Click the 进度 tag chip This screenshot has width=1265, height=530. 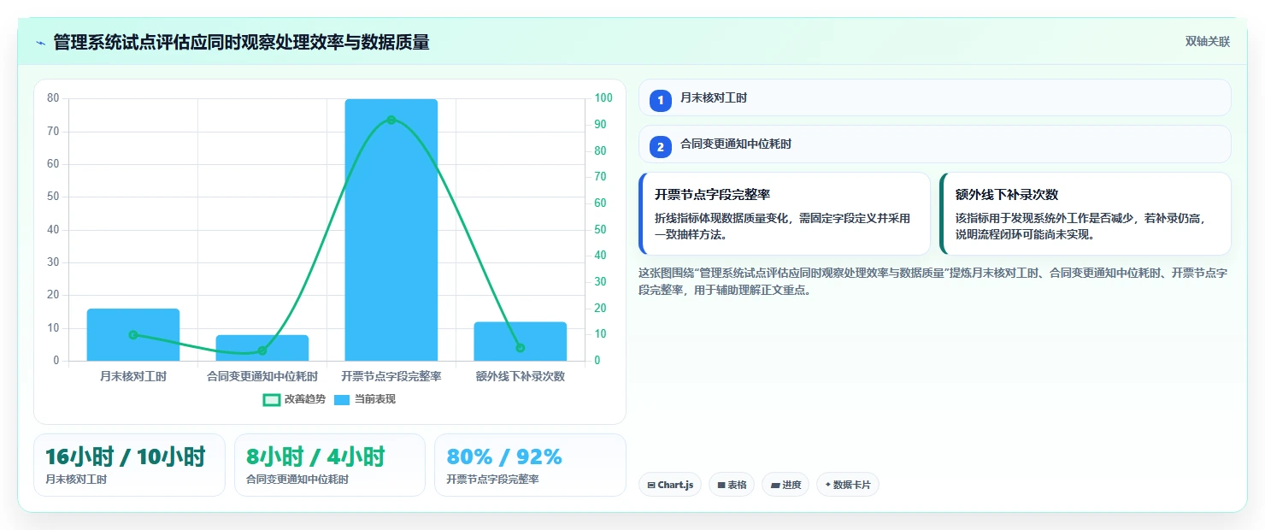point(785,485)
